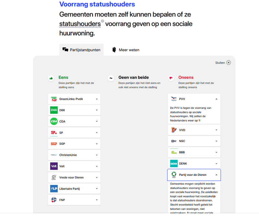Viewport: 259px width, 216px height.
Task: Click the green thumbs-up Eens icon
Action: (x=51, y=78)
